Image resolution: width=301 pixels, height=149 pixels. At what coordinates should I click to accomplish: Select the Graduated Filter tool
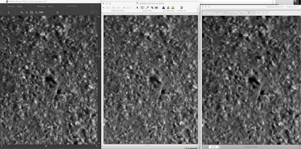(x=249, y=13)
